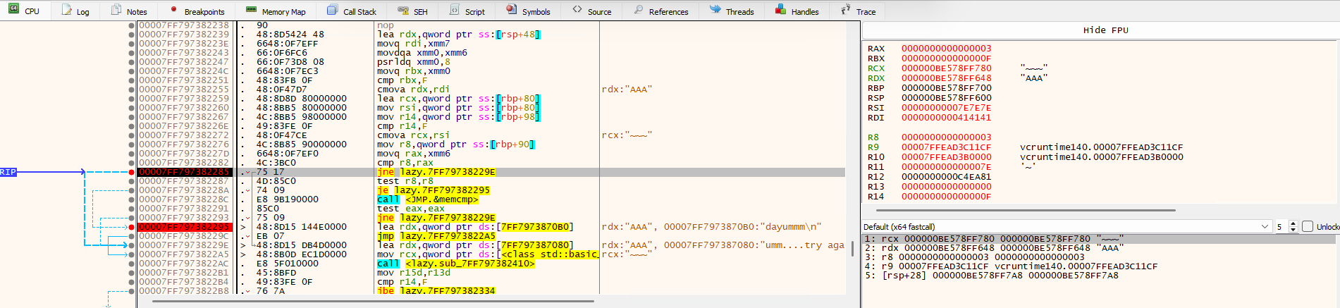Toggle breakpoint dot at address 00007FF797382259

132,99
